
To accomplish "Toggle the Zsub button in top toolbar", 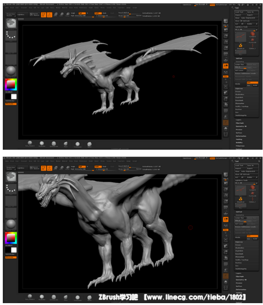I will pos(104,13).
